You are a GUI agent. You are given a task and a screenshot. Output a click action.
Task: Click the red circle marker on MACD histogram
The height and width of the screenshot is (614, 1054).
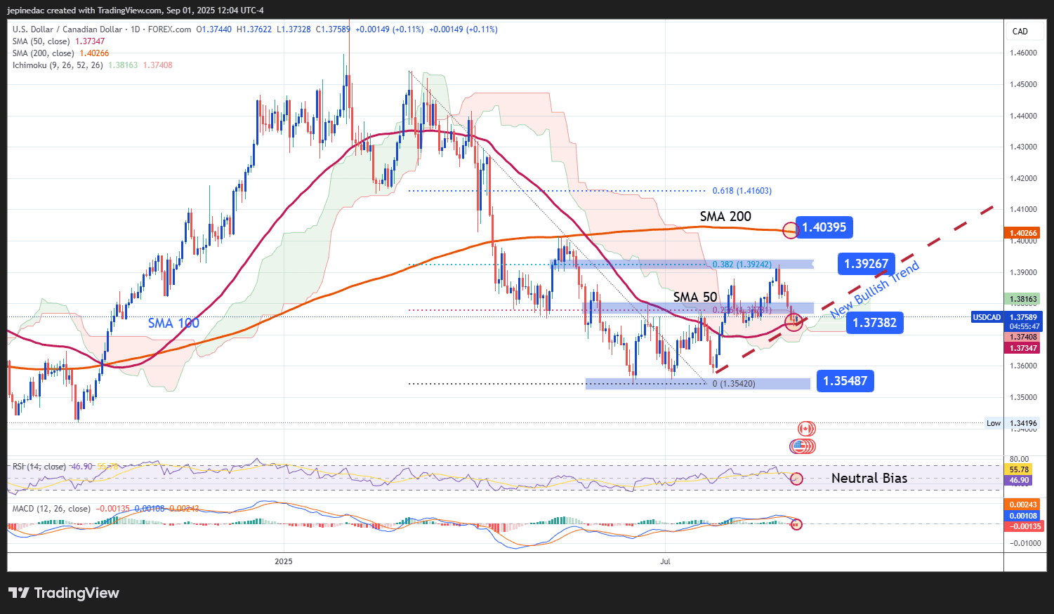[796, 524]
